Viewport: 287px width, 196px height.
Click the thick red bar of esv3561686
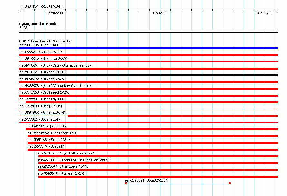pyautogui.click(x=173, y=116)
